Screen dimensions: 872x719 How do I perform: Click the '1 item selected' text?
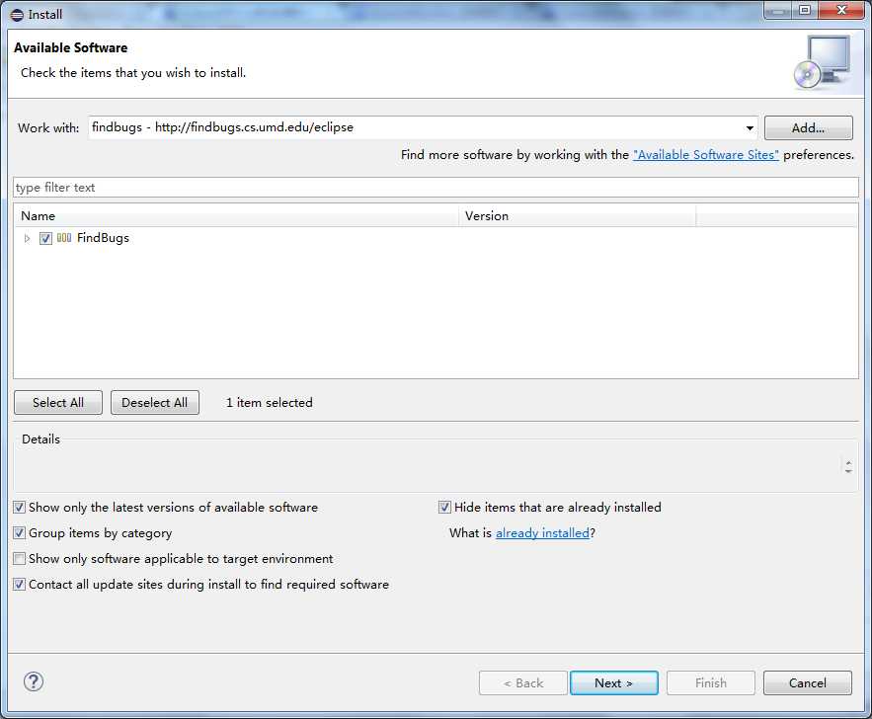point(270,403)
